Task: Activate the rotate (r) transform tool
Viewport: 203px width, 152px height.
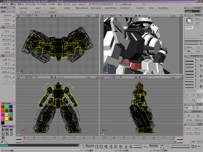Action: coord(201,70)
